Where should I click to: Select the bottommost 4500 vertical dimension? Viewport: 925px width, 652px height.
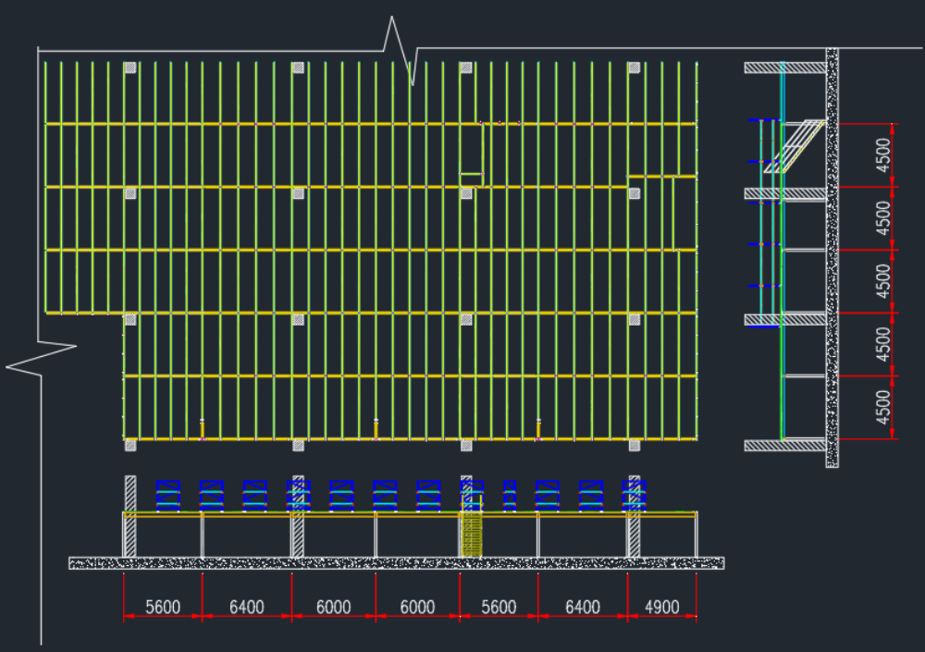[x=883, y=407]
